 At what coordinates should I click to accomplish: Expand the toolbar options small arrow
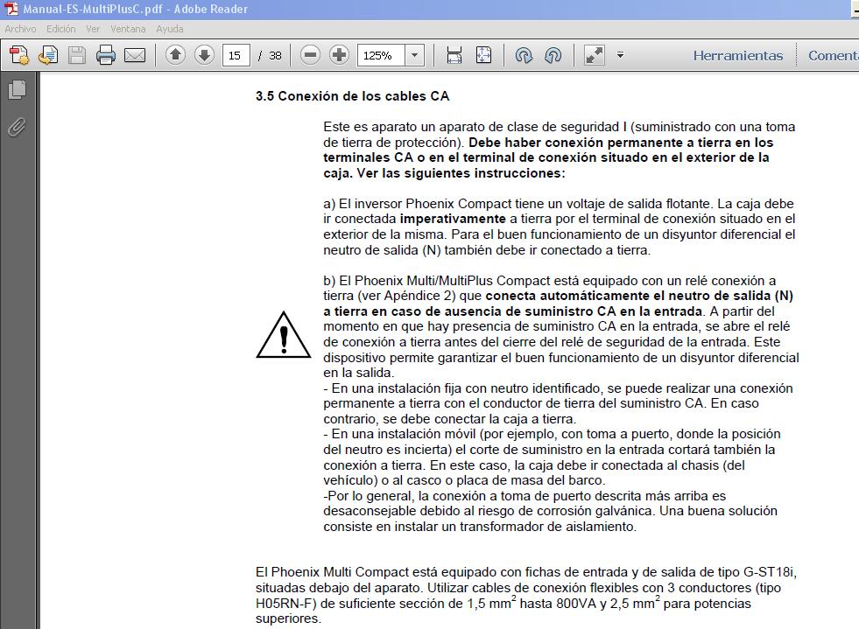[620, 55]
